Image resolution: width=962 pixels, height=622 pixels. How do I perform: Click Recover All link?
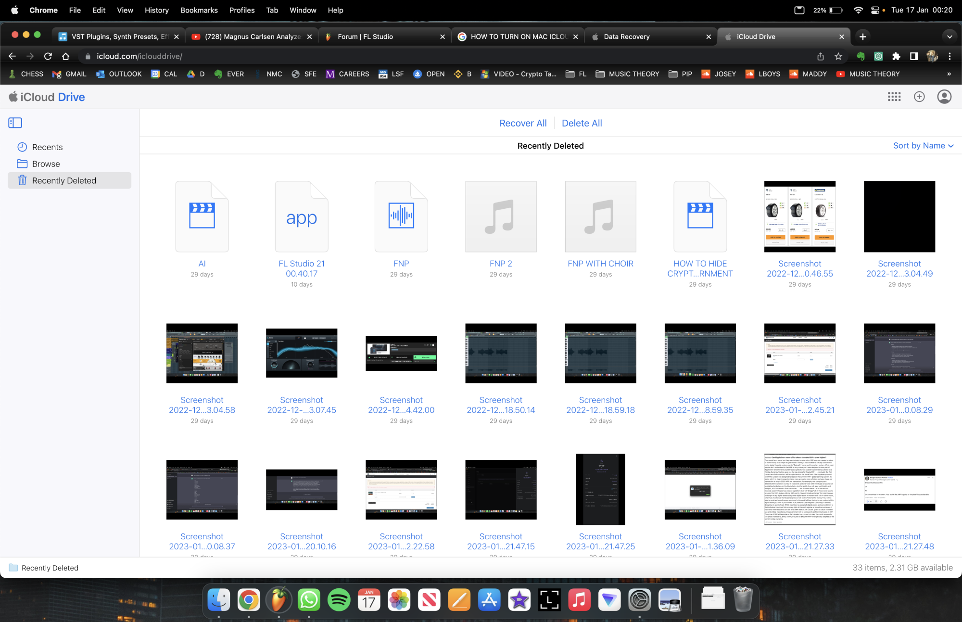coord(523,123)
